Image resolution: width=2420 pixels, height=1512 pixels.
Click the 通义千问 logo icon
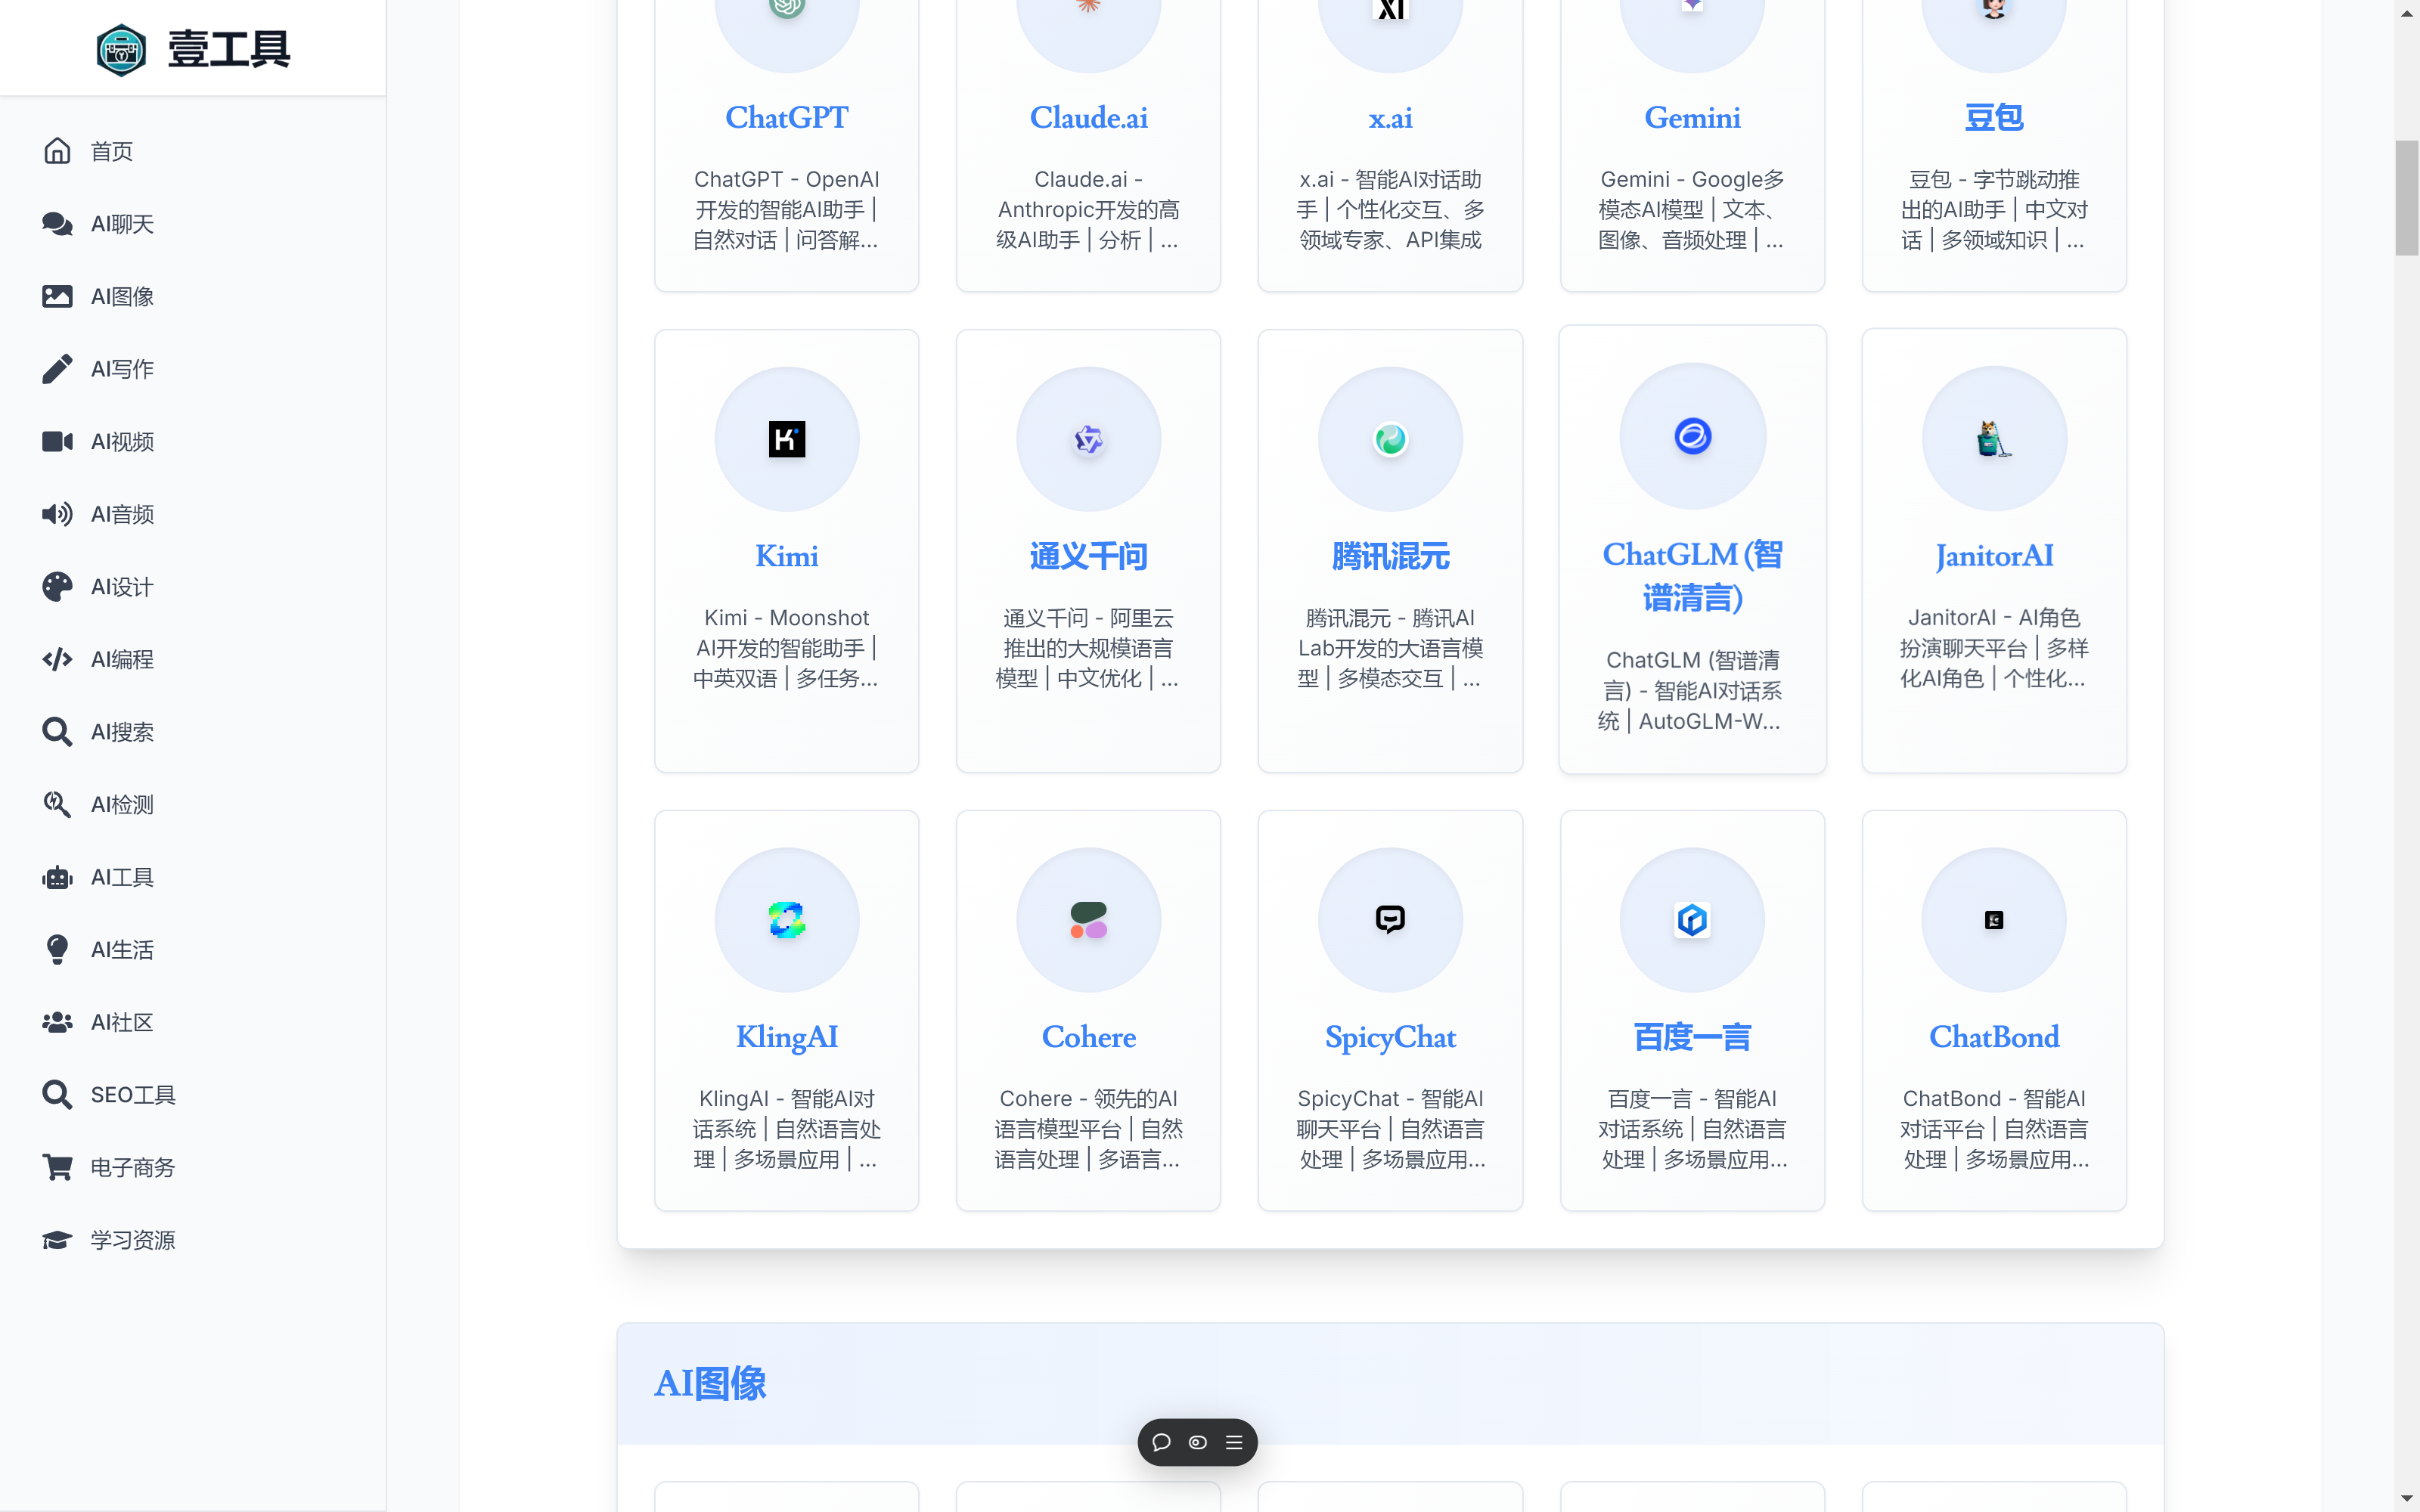pos(1088,439)
